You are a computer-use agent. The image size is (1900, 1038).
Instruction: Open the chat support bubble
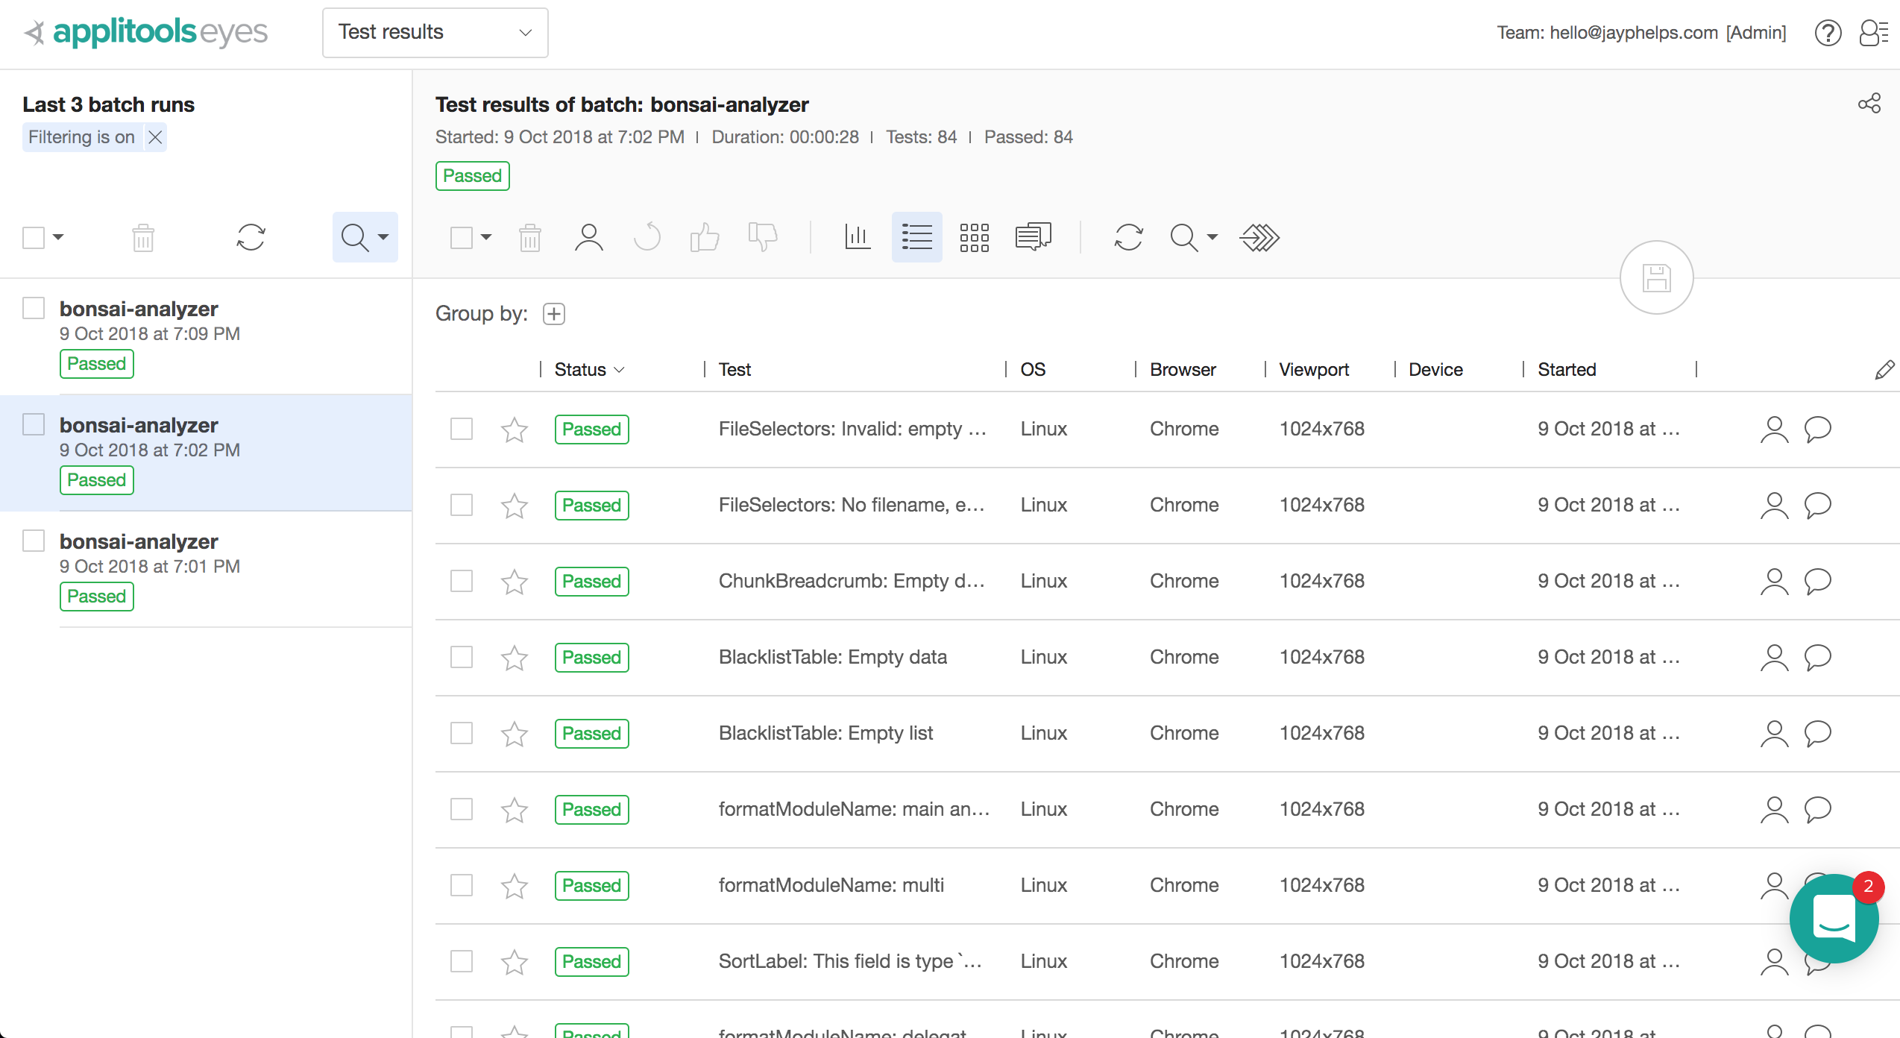[1834, 918]
